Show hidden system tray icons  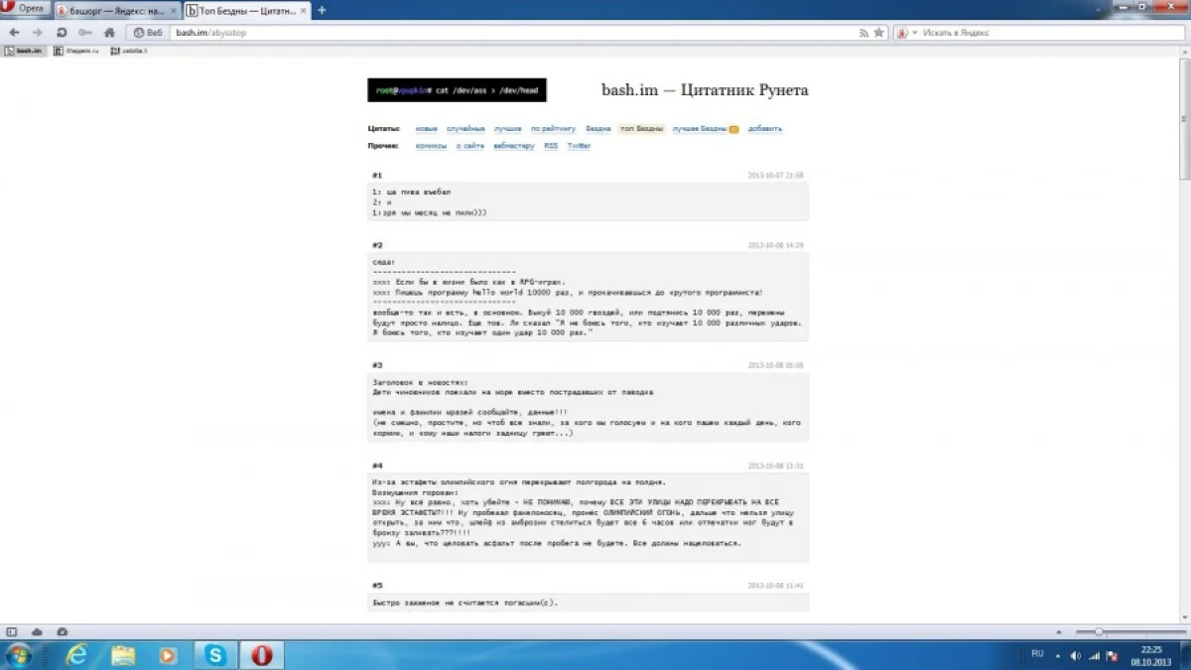click(1057, 655)
